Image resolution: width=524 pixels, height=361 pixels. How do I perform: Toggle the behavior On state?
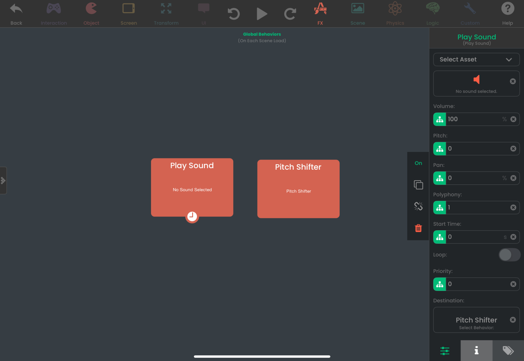[418, 163]
